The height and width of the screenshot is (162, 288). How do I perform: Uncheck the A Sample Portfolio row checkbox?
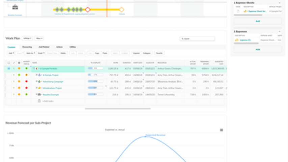[9, 69]
